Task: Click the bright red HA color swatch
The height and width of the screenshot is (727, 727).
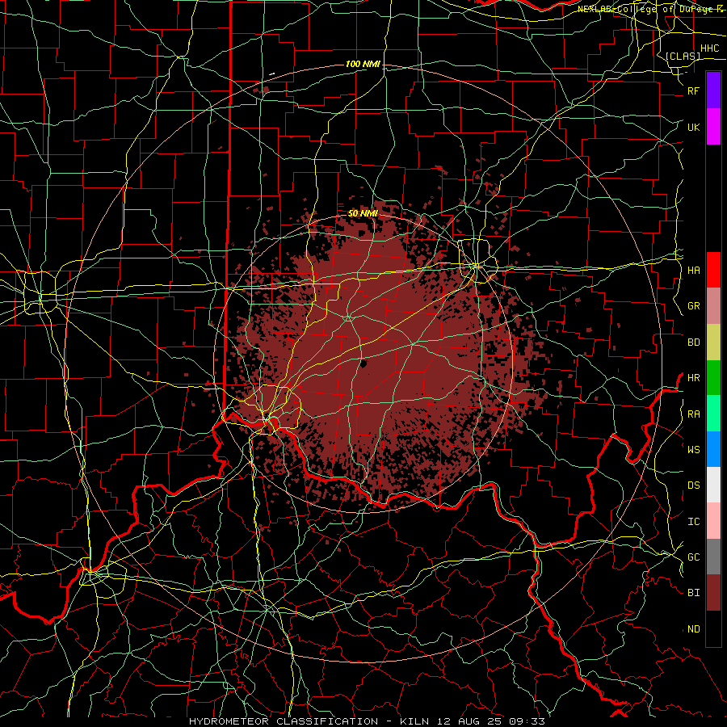Action: click(713, 270)
